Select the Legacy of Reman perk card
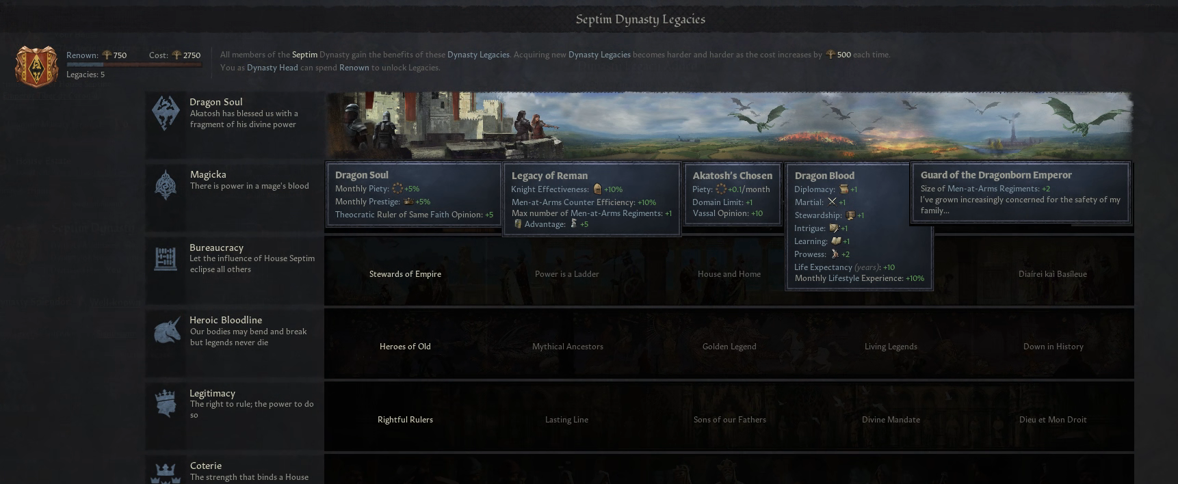1178x484 pixels. (591, 199)
